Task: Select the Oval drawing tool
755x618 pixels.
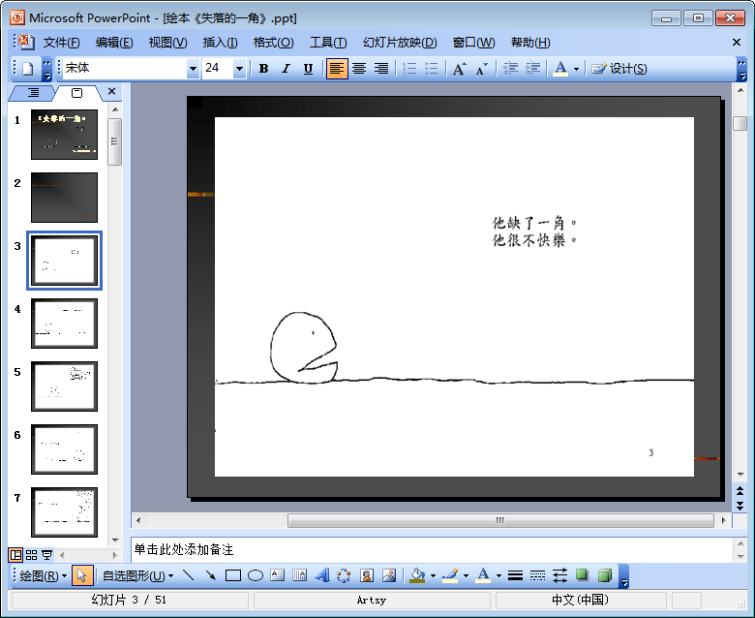Action: tap(256, 575)
